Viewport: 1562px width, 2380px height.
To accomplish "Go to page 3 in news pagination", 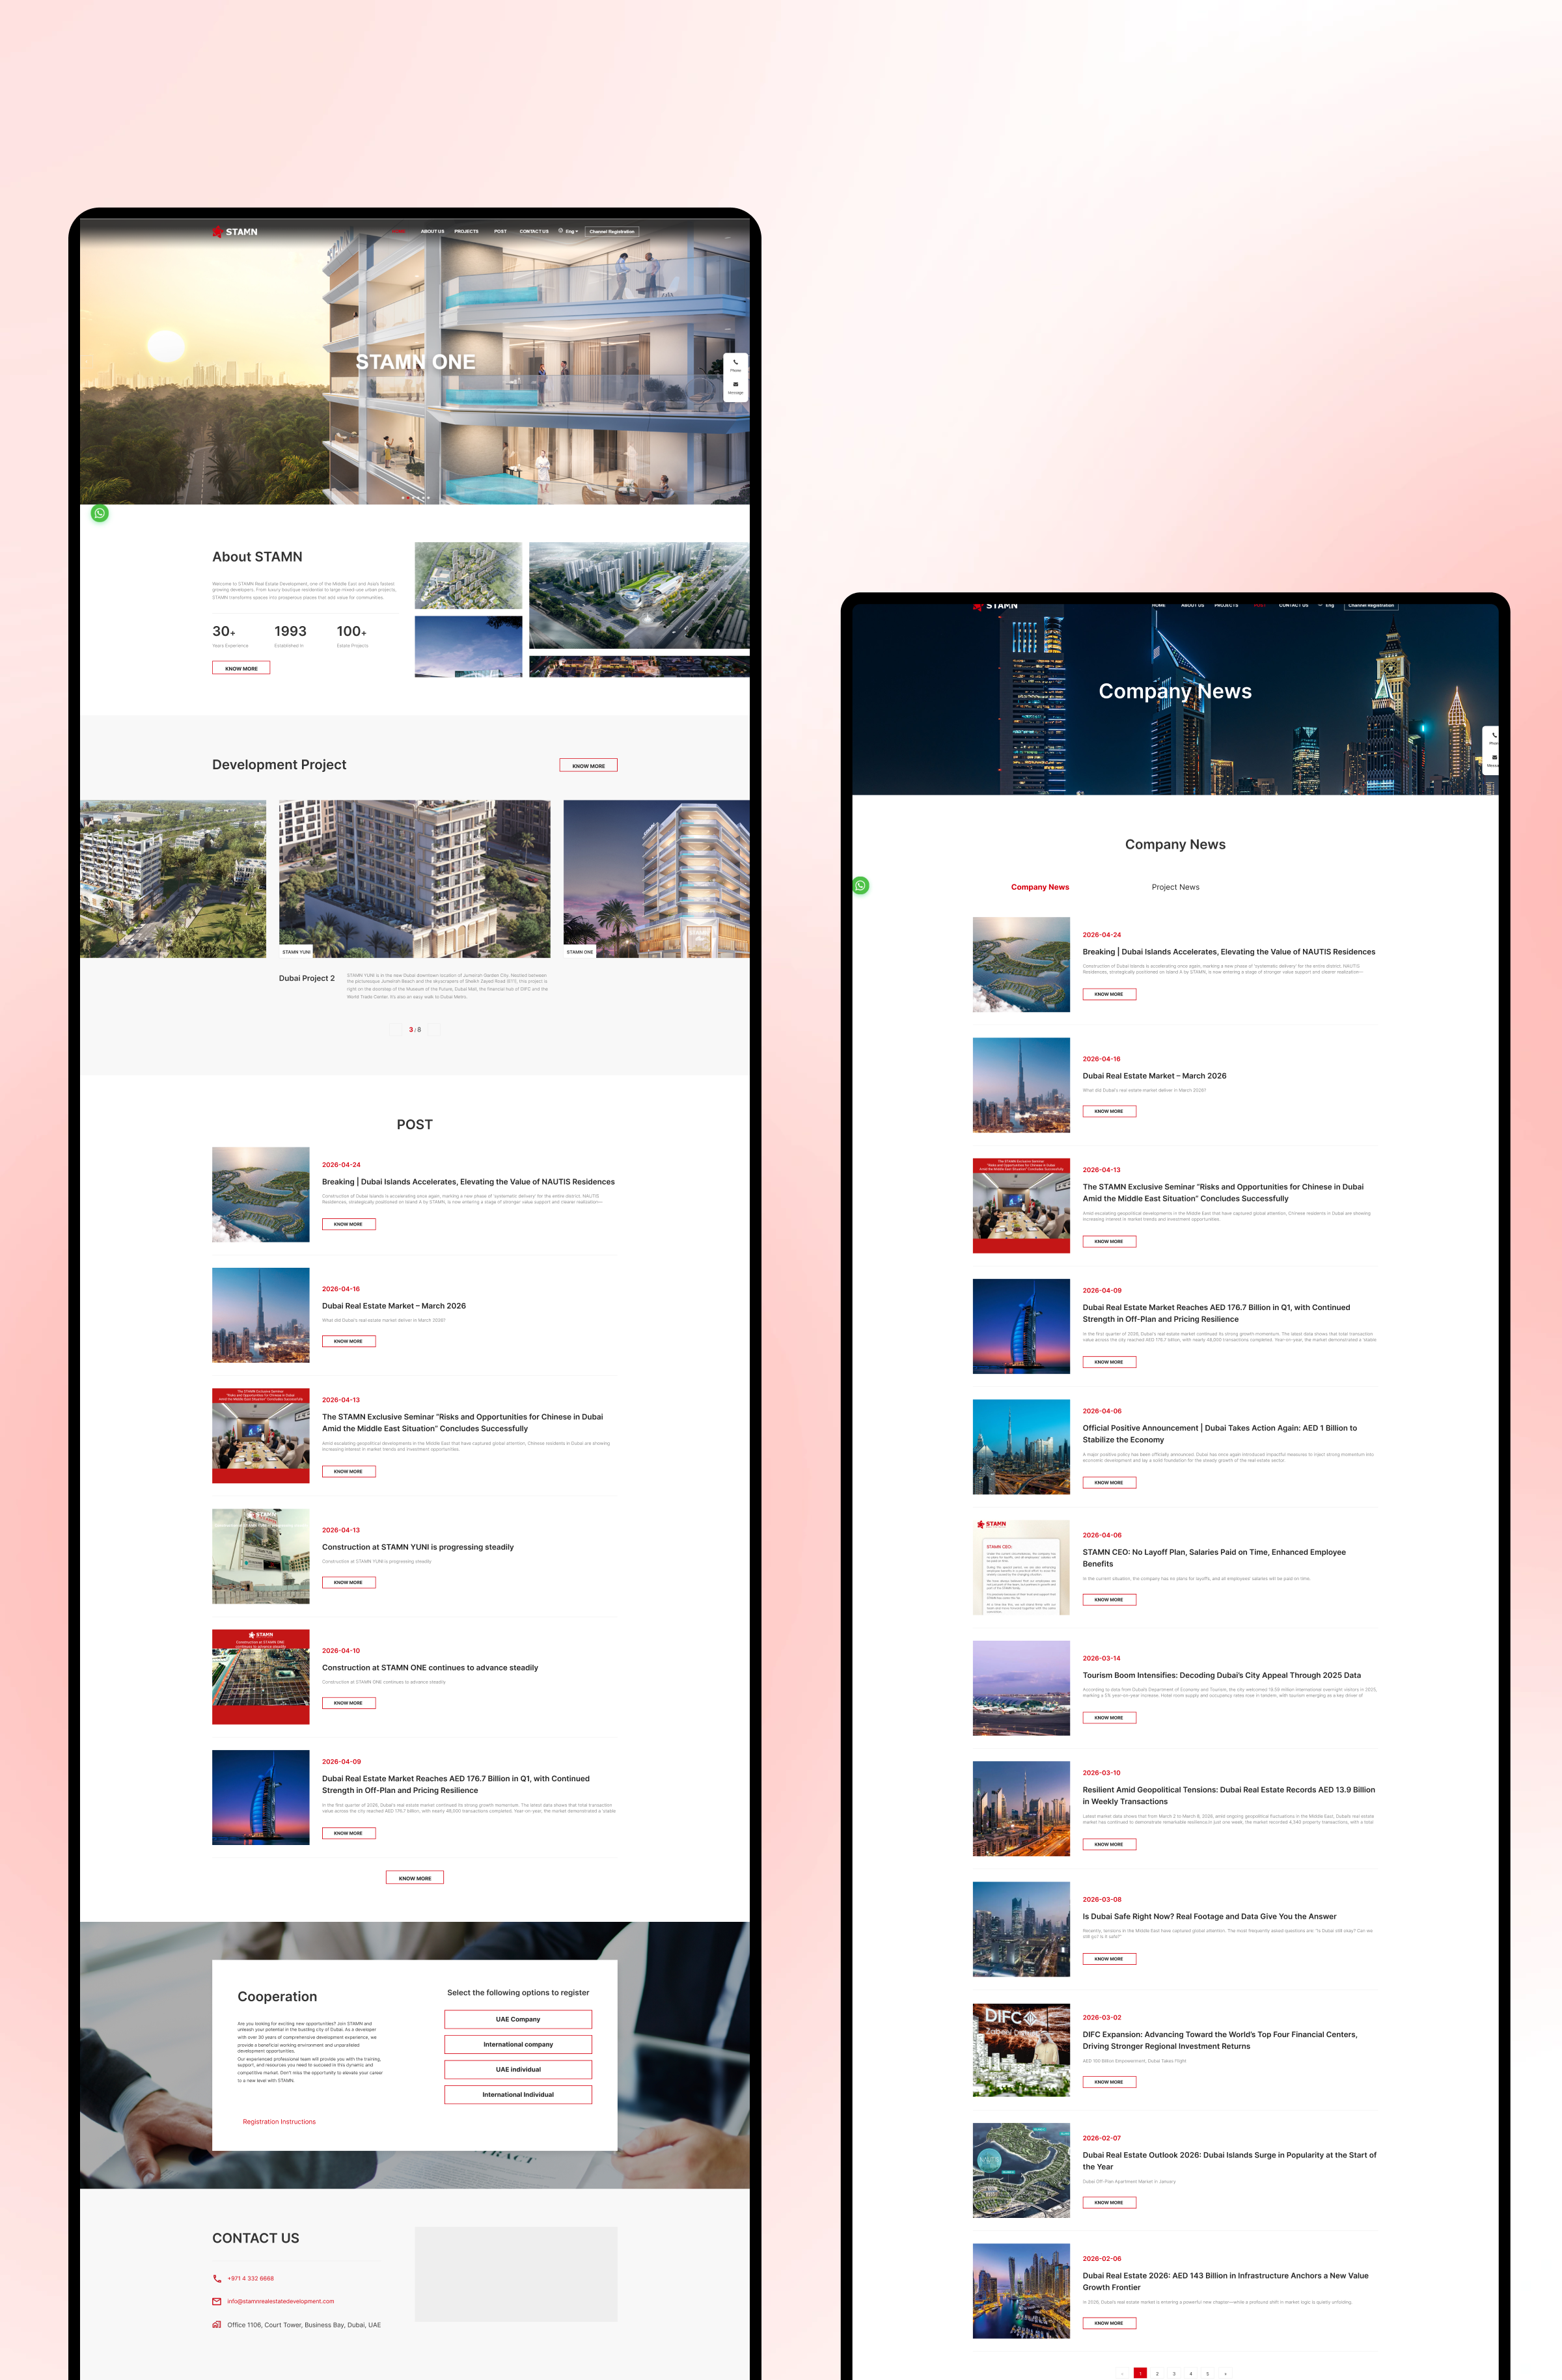I will [x=1174, y=2373].
